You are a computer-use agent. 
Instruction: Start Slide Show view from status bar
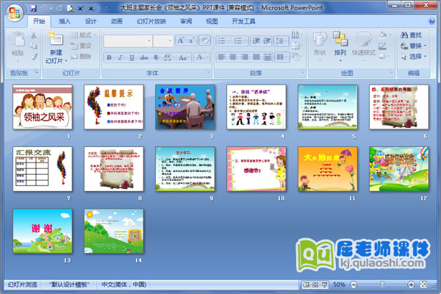tap(324, 284)
